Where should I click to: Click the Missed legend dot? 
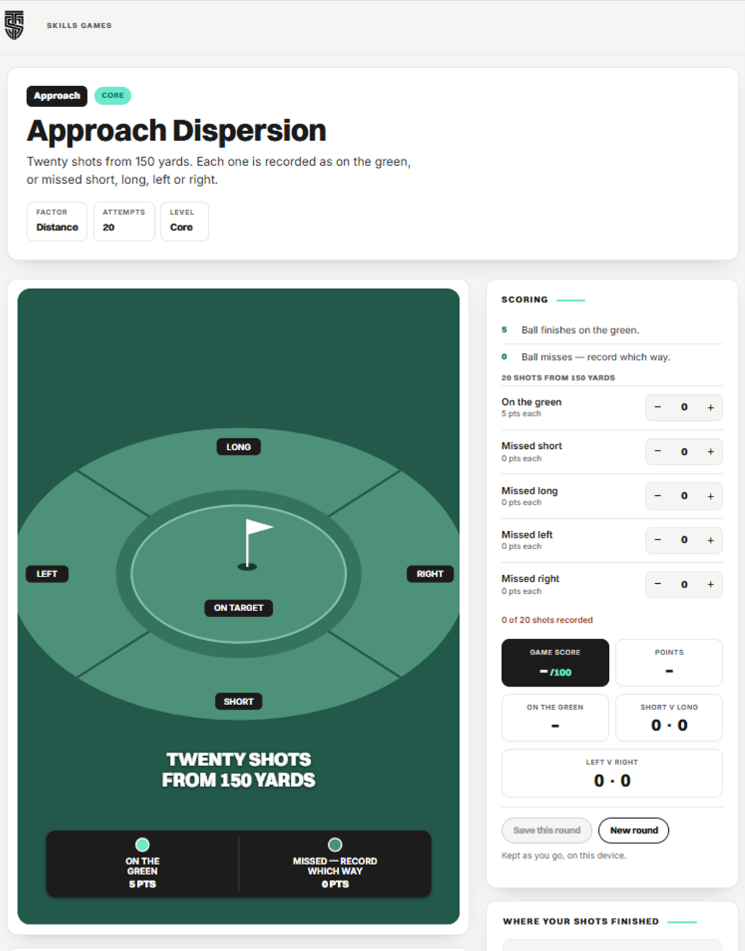[335, 845]
